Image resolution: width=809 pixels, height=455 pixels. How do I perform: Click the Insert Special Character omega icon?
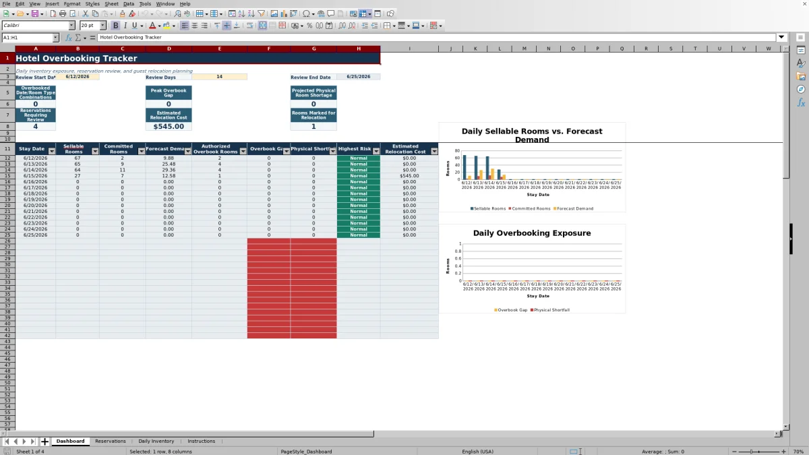[x=307, y=13]
